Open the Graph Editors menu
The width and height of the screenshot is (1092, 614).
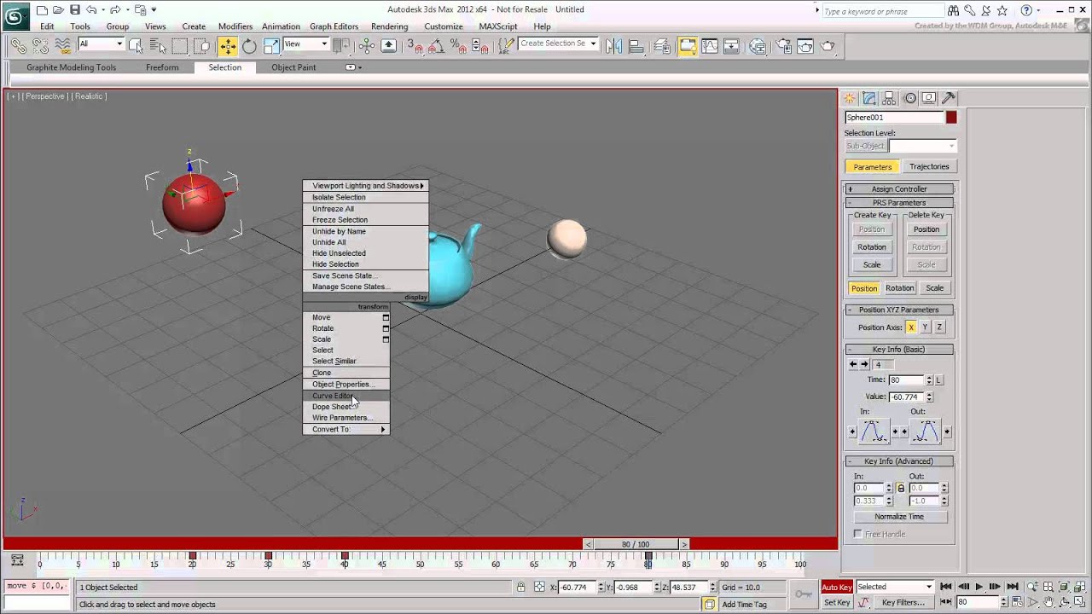[x=334, y=26]
